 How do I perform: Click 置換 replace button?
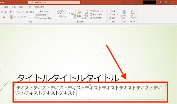tap(112, 14)
